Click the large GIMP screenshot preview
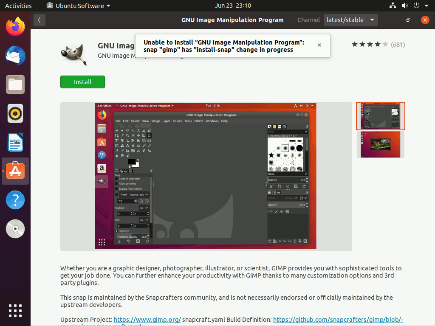 (x=206, y=176)
